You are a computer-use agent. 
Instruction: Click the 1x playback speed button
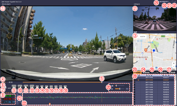pyautogui.click(x=127, y=89)
